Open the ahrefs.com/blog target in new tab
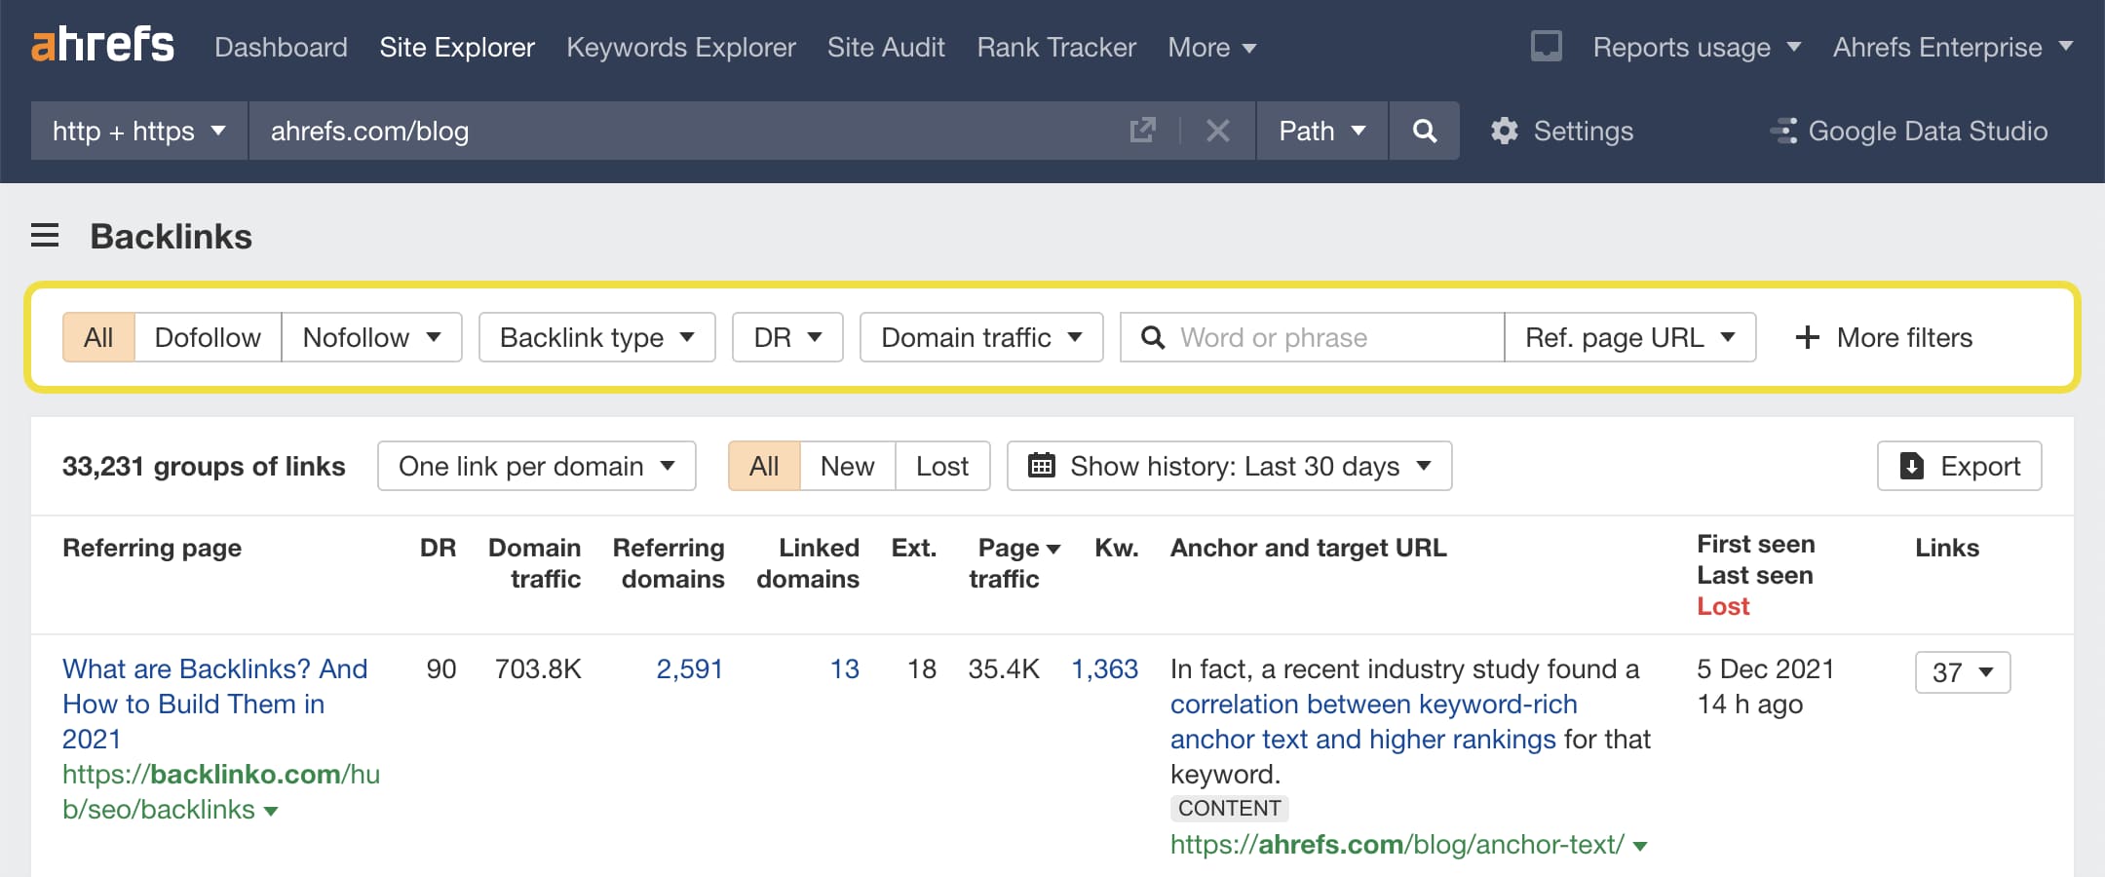Screen dimensions: 2105x877 tap(1143, 131)
